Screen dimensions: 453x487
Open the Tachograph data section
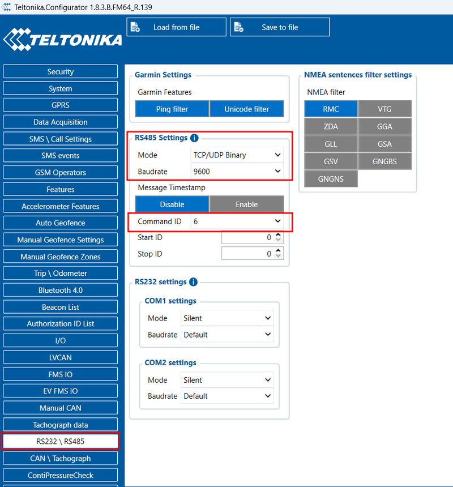tap(60, 424)
